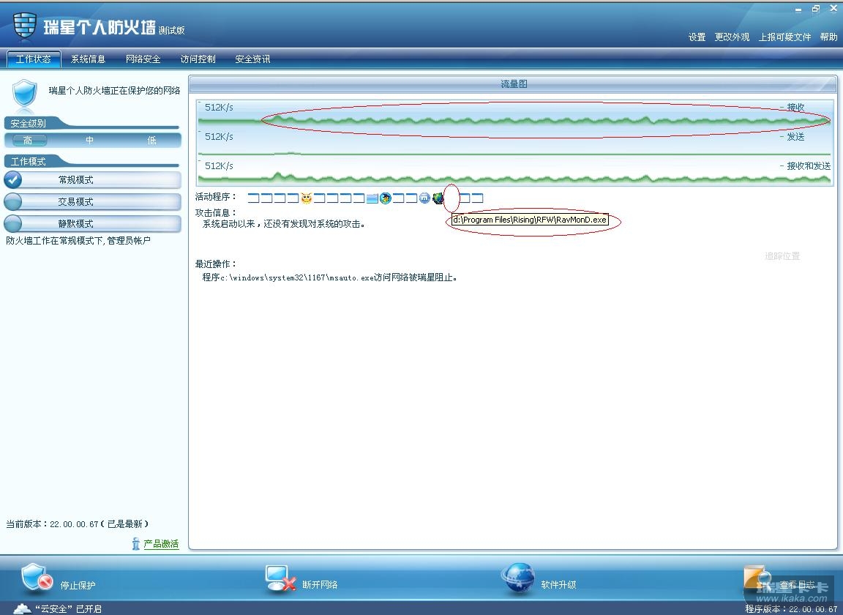
Task: Open the 访问控制 tab
Action: (198, 59)
